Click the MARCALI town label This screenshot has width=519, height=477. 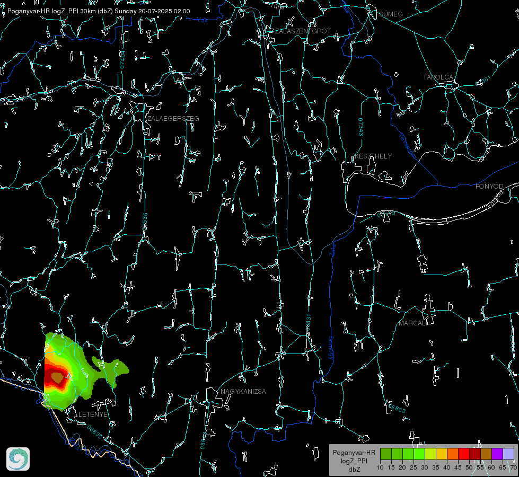coord(413,323)
